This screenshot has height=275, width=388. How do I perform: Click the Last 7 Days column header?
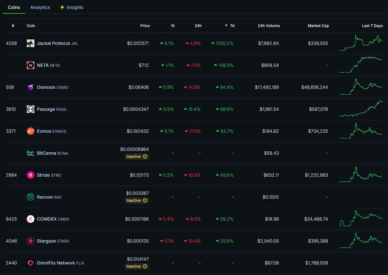click(372, 25)
